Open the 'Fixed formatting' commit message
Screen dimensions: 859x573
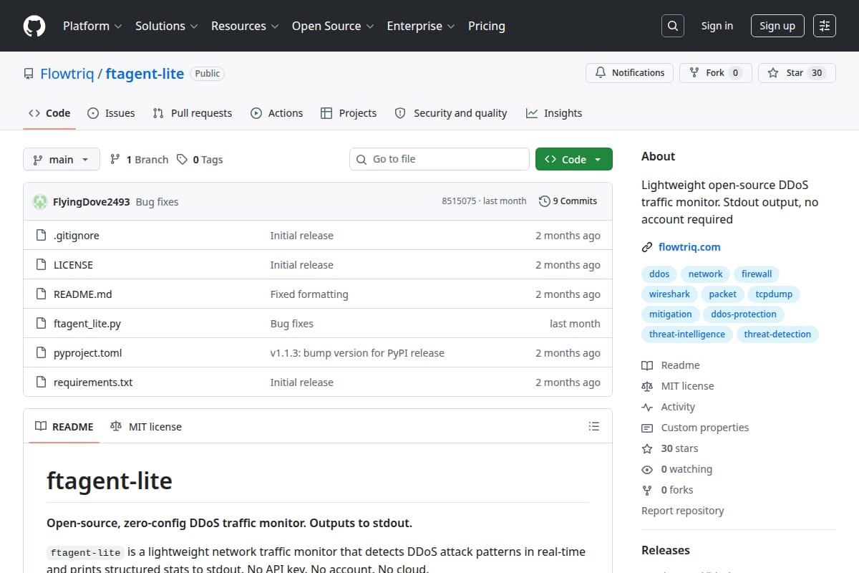(x=309, y=294)
